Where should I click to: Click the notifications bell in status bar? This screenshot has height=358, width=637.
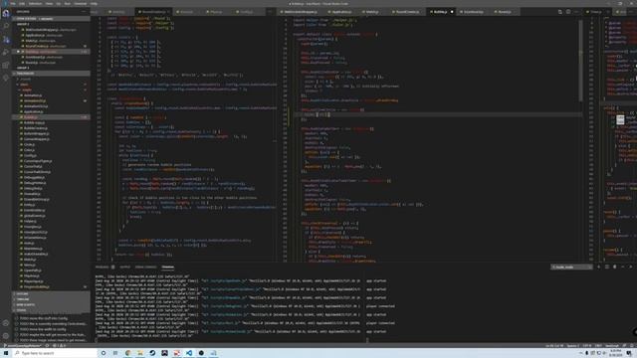632,346
